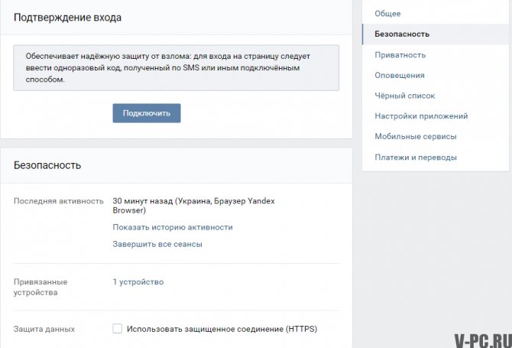The width and height of the screenshot is (512, 348).
Task: Click the Защита данных row label
Action: (44, 329)
